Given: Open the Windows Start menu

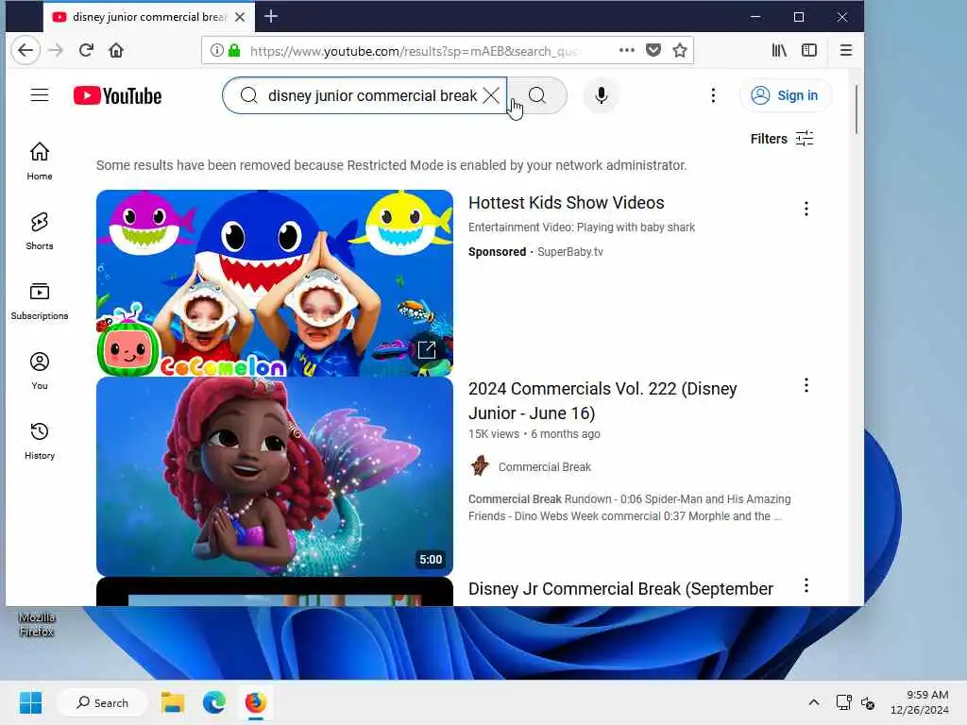Looking at the screenshot, I should coord(31,702).
